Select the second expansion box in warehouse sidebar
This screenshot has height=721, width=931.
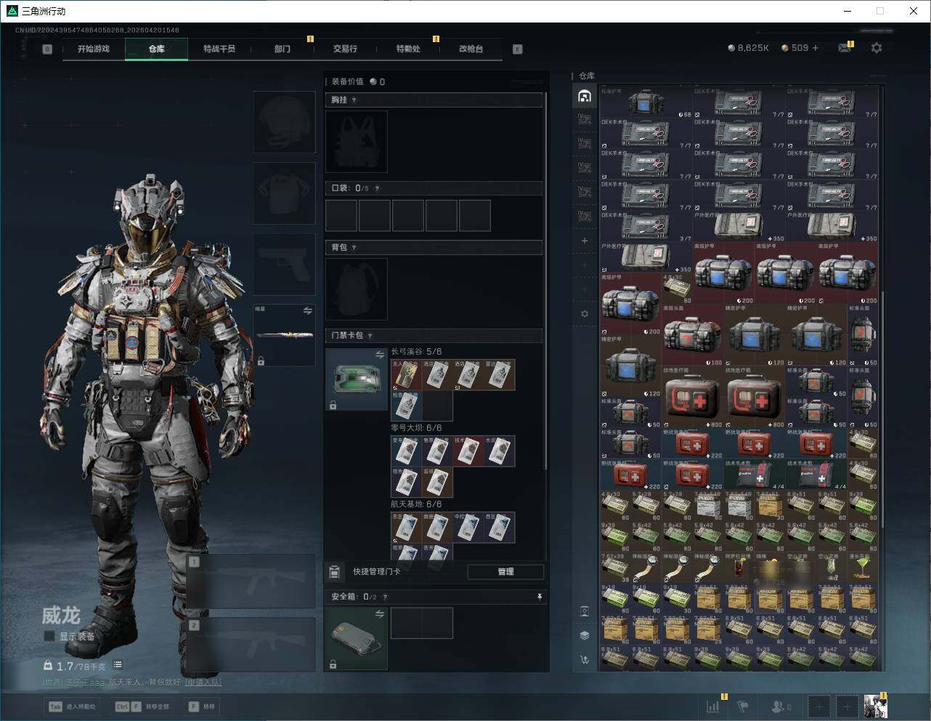585,143
